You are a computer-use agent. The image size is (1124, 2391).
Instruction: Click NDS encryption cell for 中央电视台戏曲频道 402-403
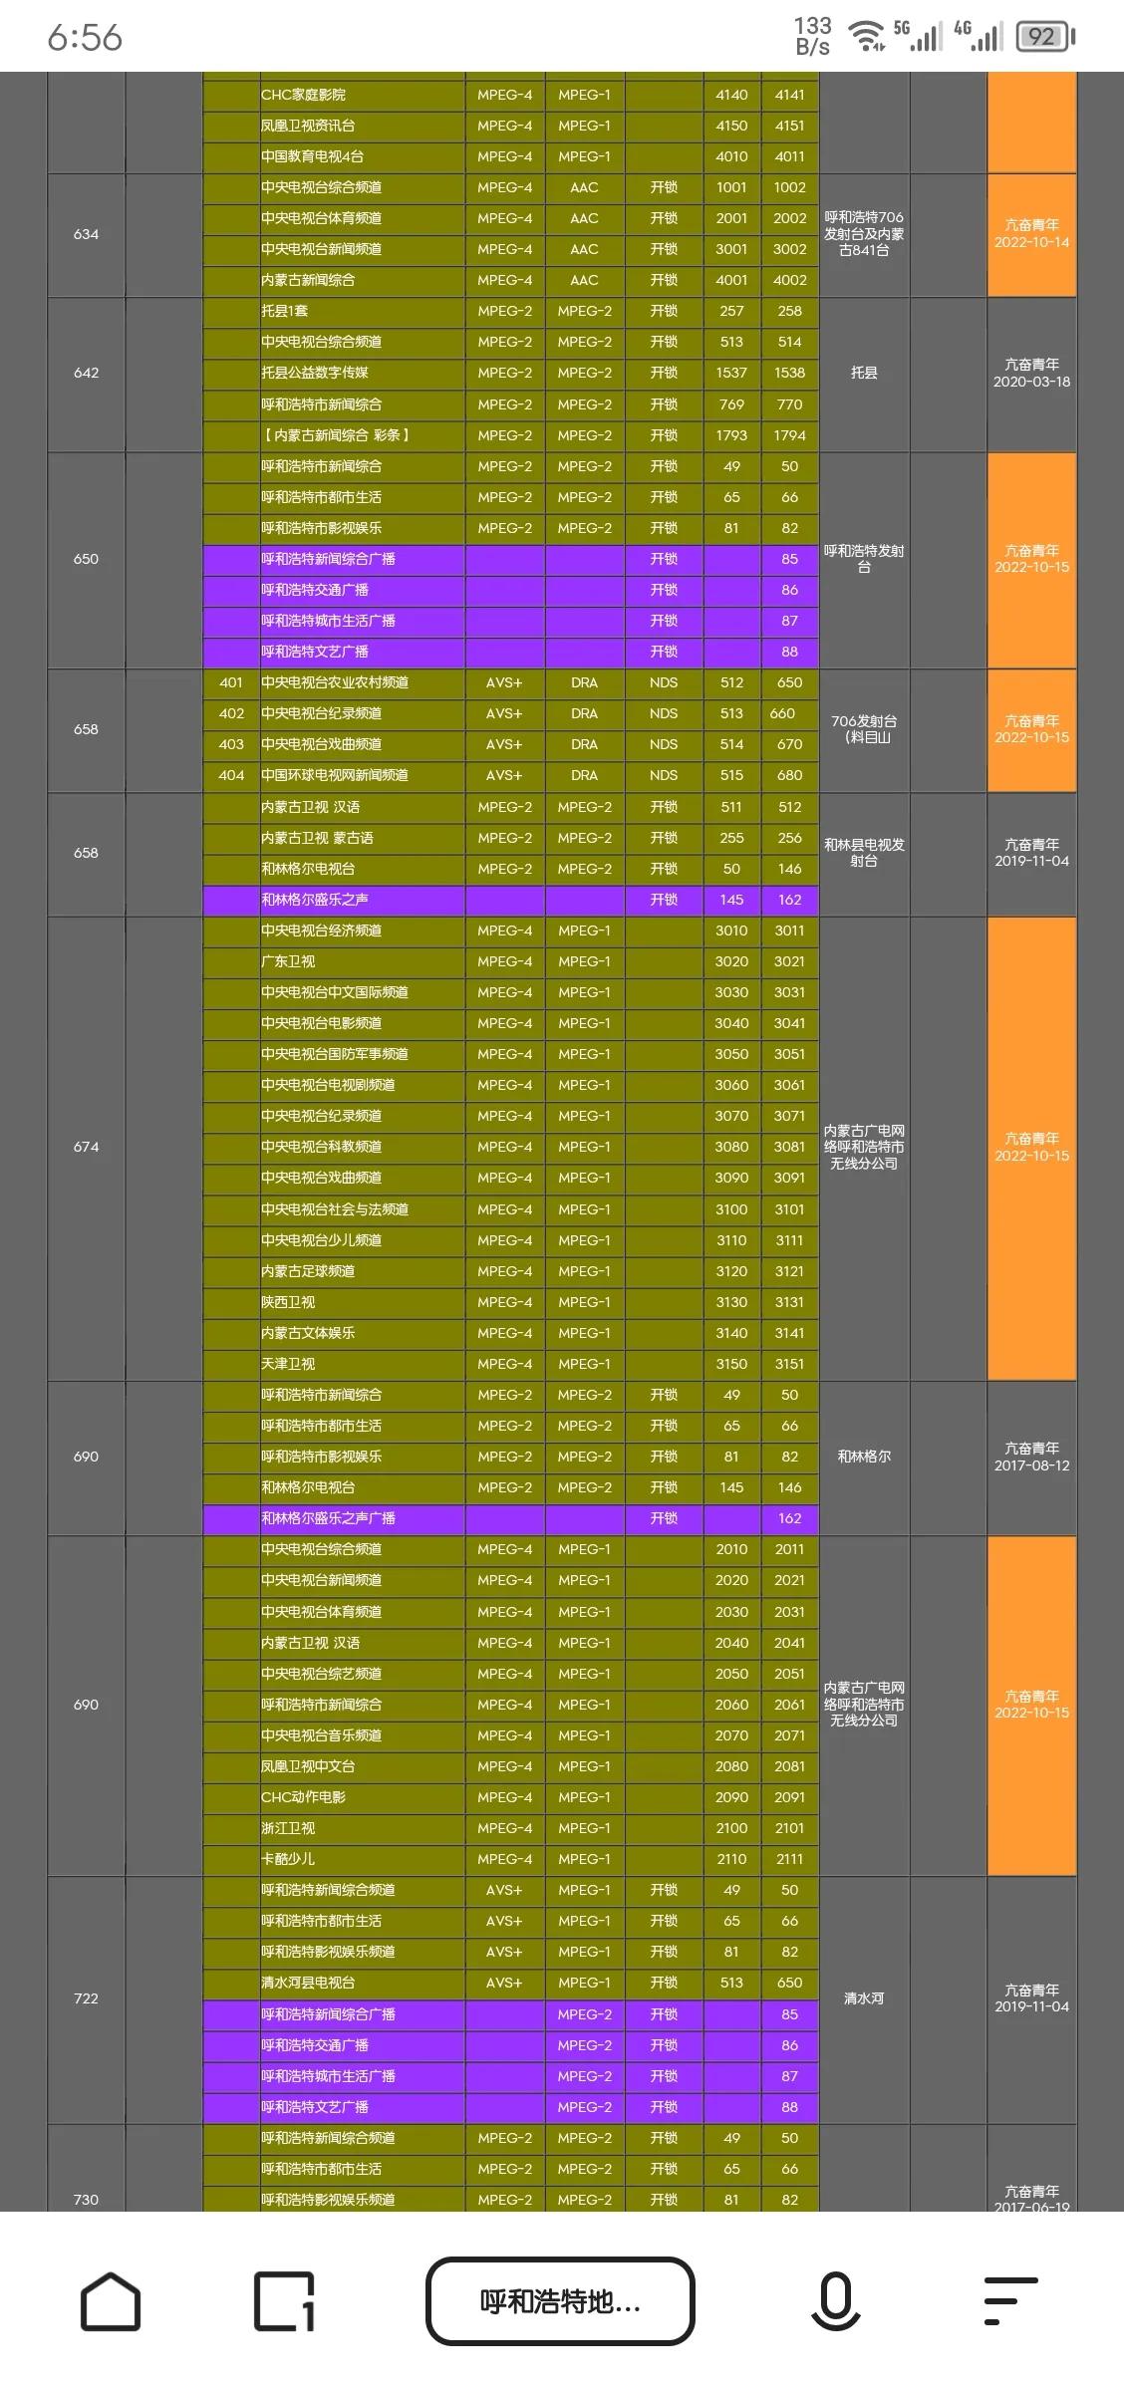coord(664,744)
